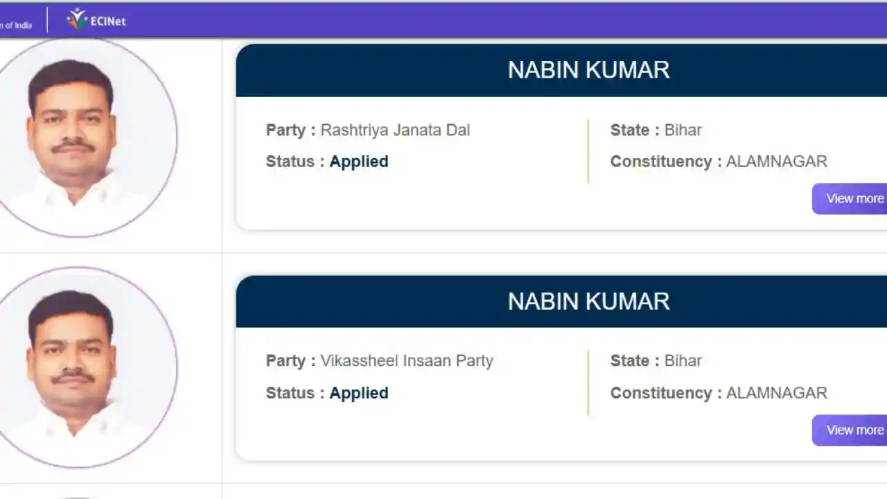Click ALAMNAGAR constituency on Vikassheel Insaan Party card
This screenshot has width=887, height=499.
point(776,393)
